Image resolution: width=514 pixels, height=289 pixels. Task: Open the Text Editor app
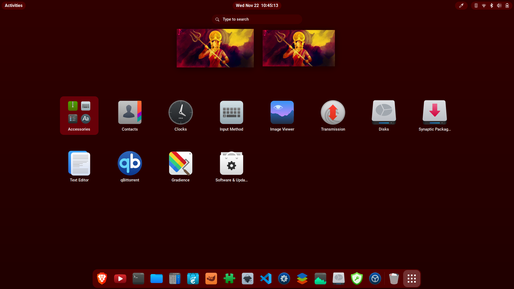pos(79,166)
